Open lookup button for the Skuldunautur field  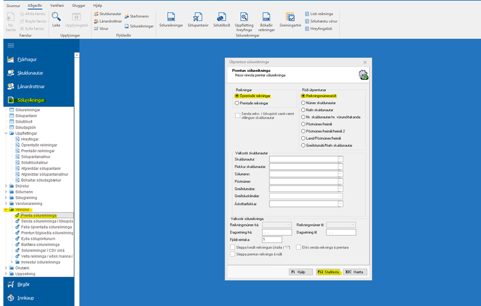click(340, 159)
